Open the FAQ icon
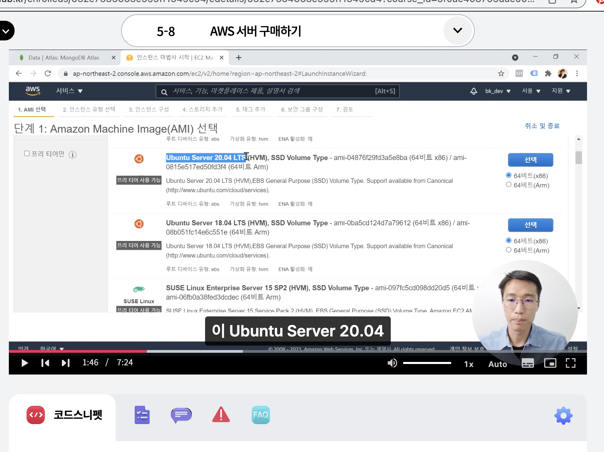The image size is (604, 452). [261, 415]
